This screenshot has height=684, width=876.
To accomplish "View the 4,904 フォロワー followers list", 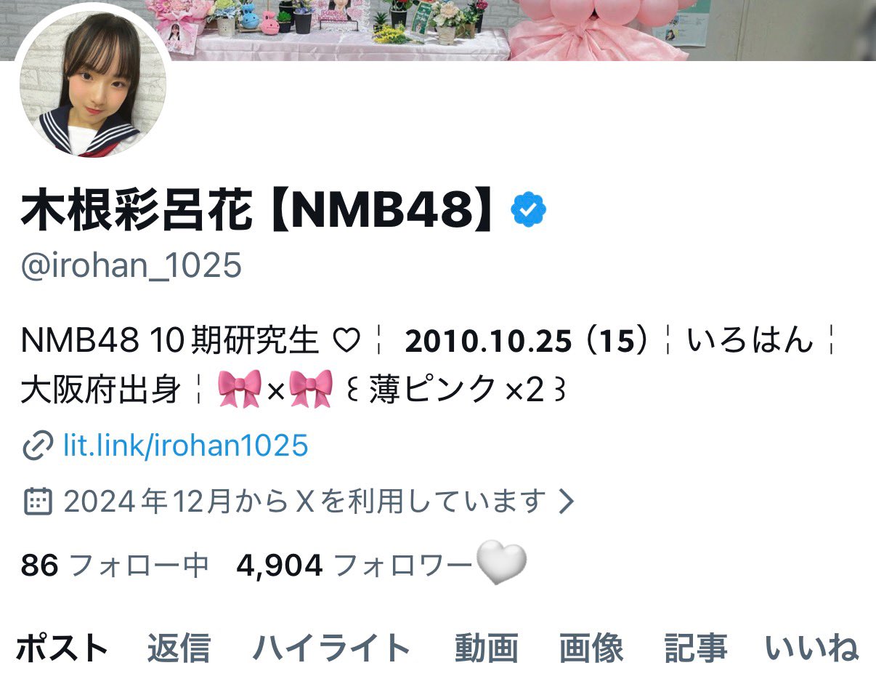I will [x=354, y=564].
